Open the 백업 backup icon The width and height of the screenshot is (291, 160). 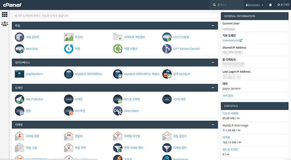[69, 49]
